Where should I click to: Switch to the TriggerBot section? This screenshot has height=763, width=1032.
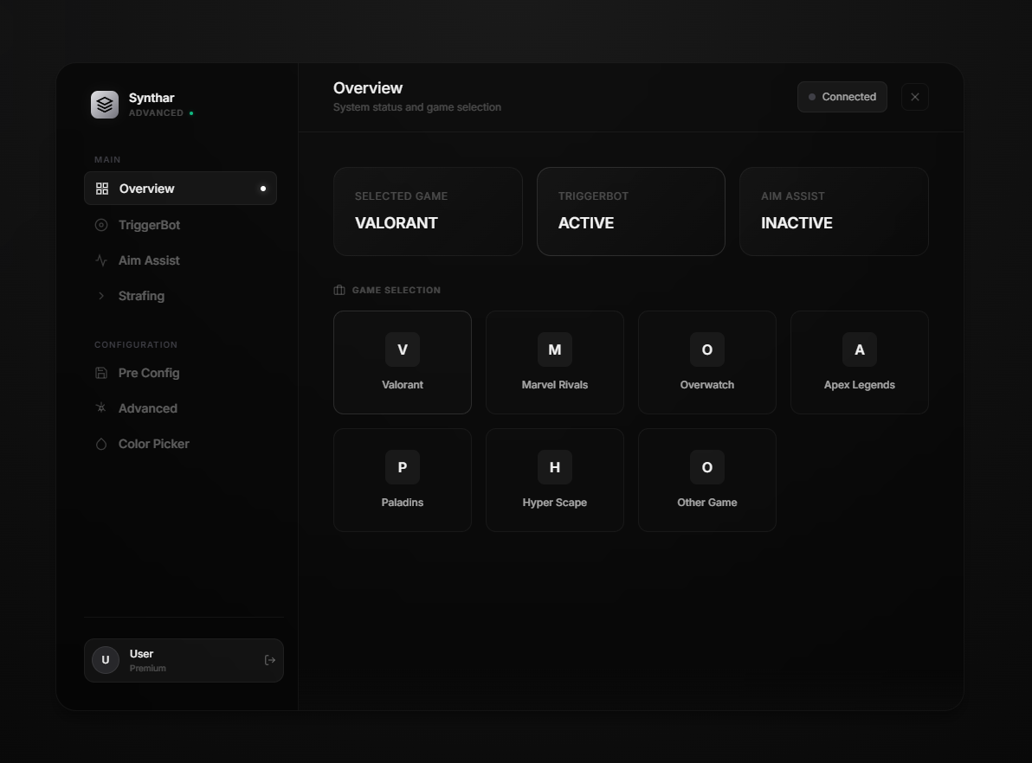[149, 225]
